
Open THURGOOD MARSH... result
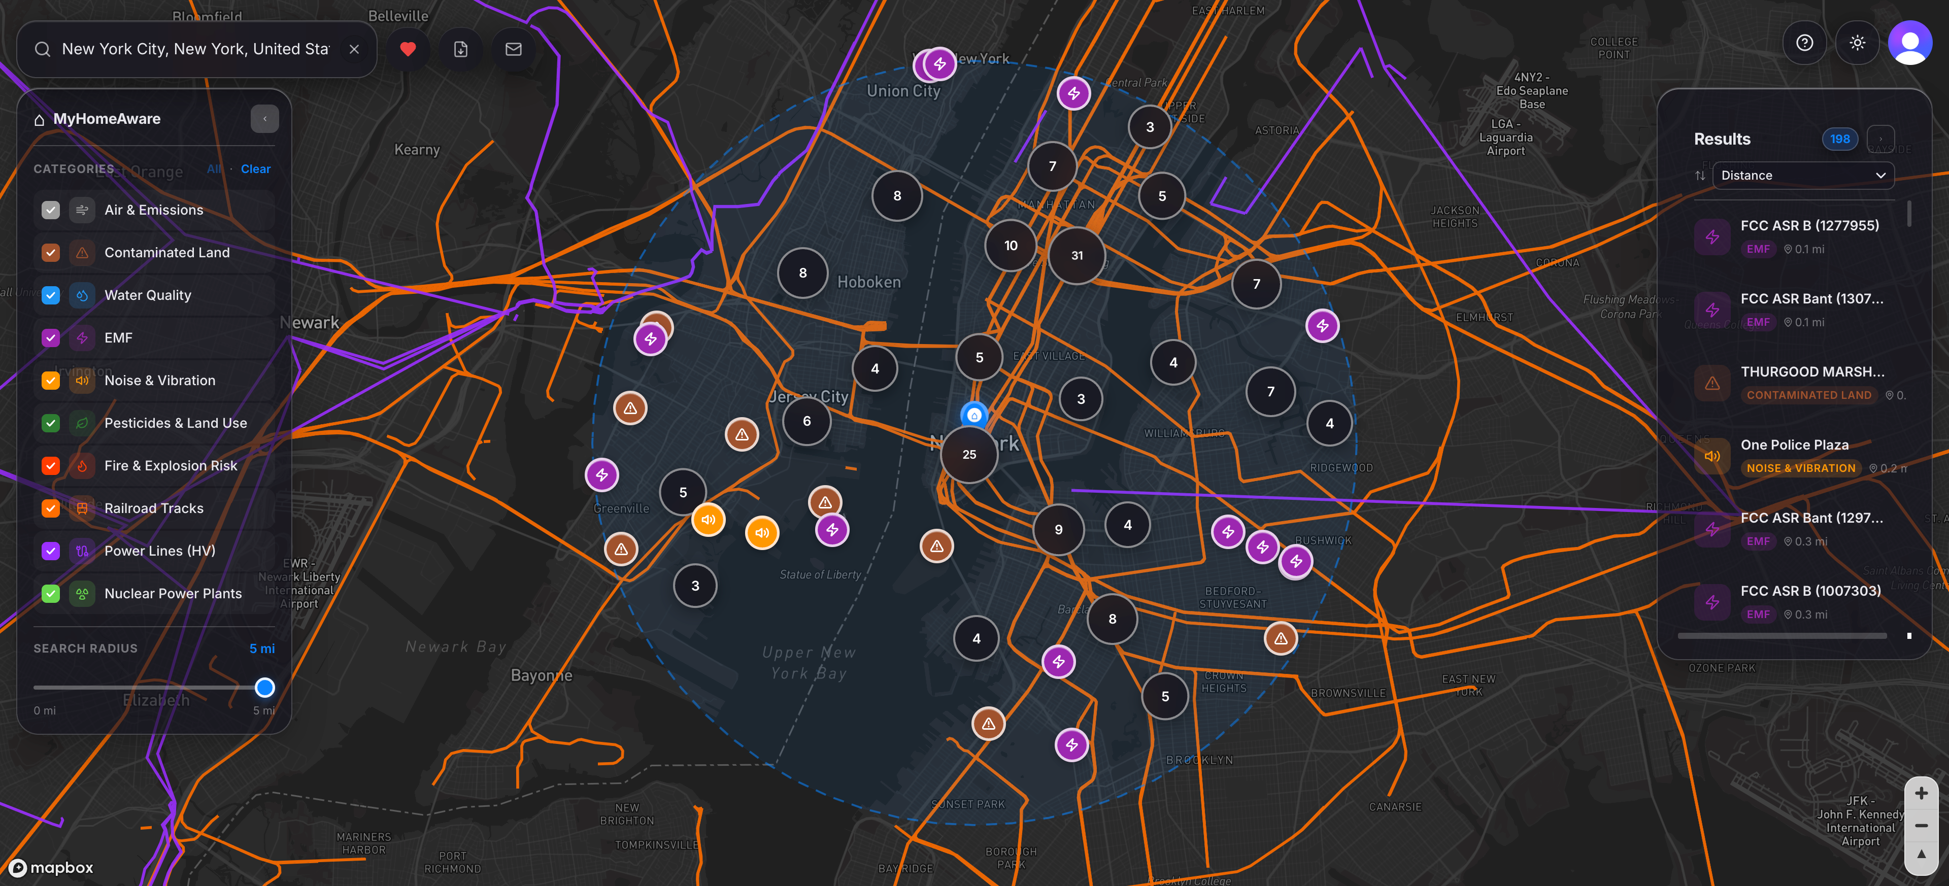pos(1795,383)
